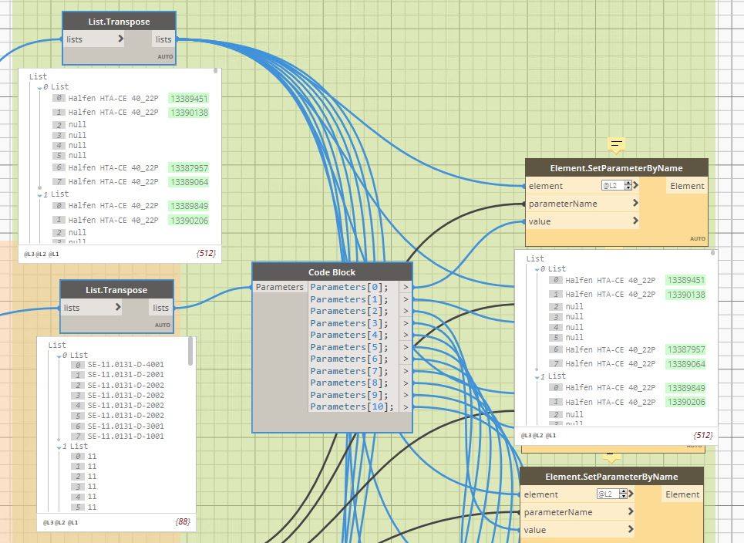Screen dimensions: 744x543
Task: Click the Code Block output port for Parameters[10]
Action: [x=406, y=406]
